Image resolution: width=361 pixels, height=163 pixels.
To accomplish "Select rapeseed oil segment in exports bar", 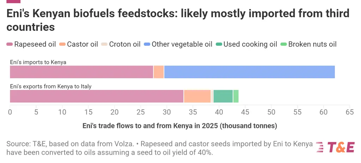I will 96,96.
